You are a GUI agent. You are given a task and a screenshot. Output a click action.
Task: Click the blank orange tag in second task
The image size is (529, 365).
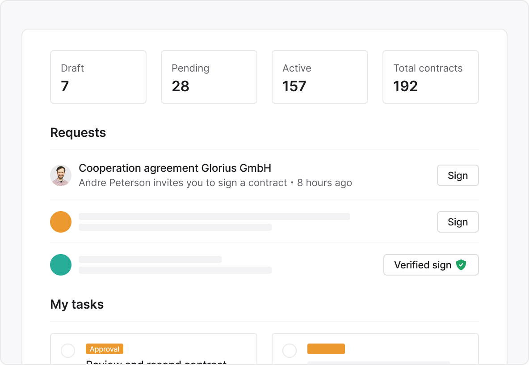326,349
